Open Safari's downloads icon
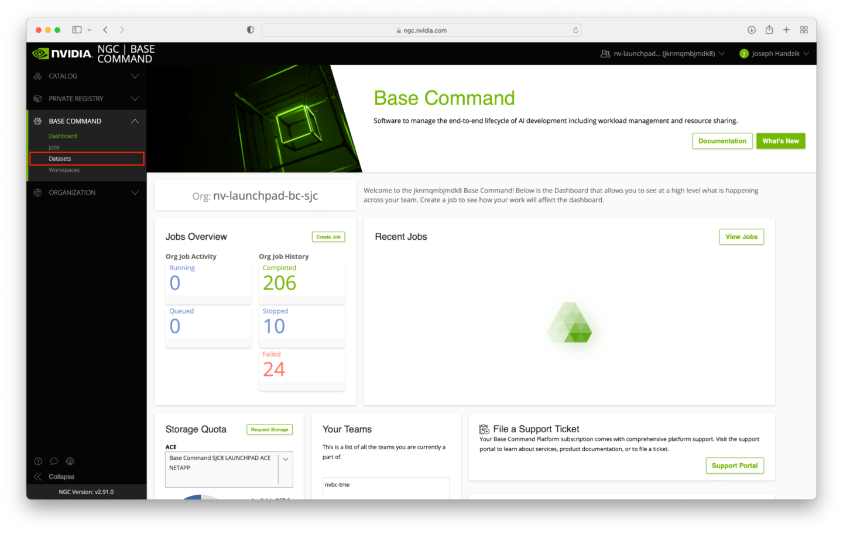The image size is (843, 534). (x=751, y=30)
